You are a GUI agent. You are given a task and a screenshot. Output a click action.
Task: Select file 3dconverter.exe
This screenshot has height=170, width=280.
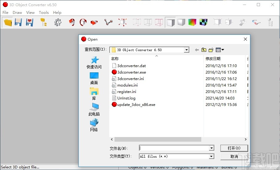click(x=132, y=72)
